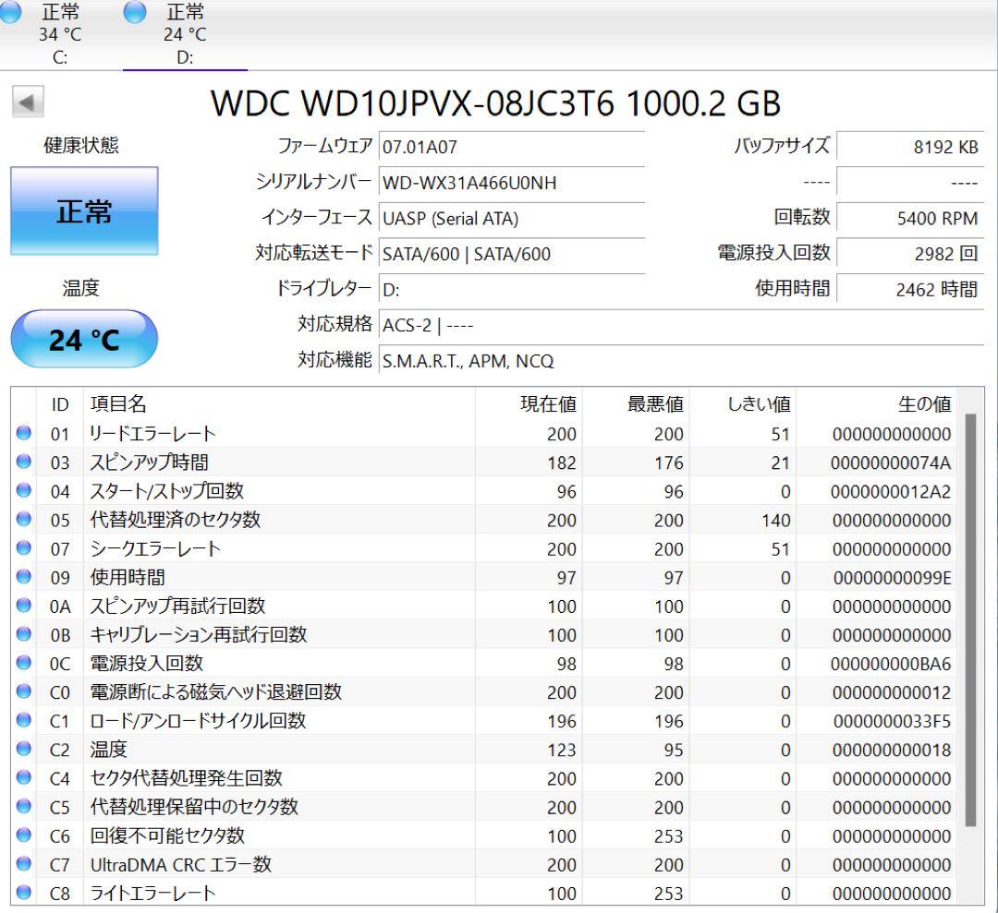Click the blue 正常 health status button
This screenshot has width=998, height=913.
coord(84,211)
